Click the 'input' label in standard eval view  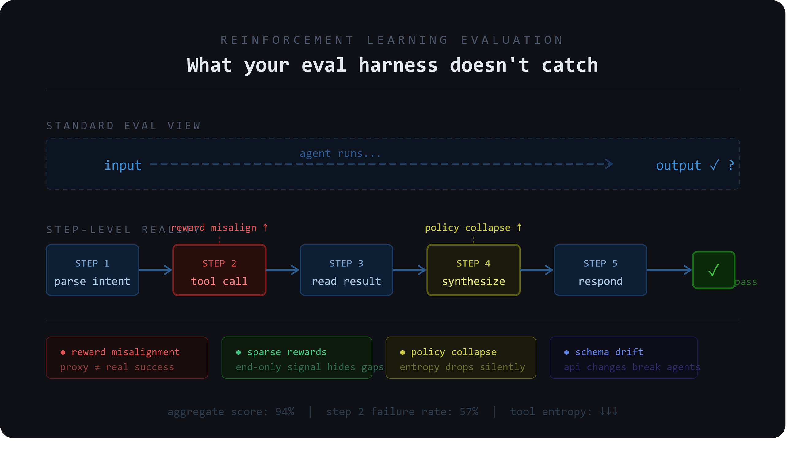pos(123,165)
